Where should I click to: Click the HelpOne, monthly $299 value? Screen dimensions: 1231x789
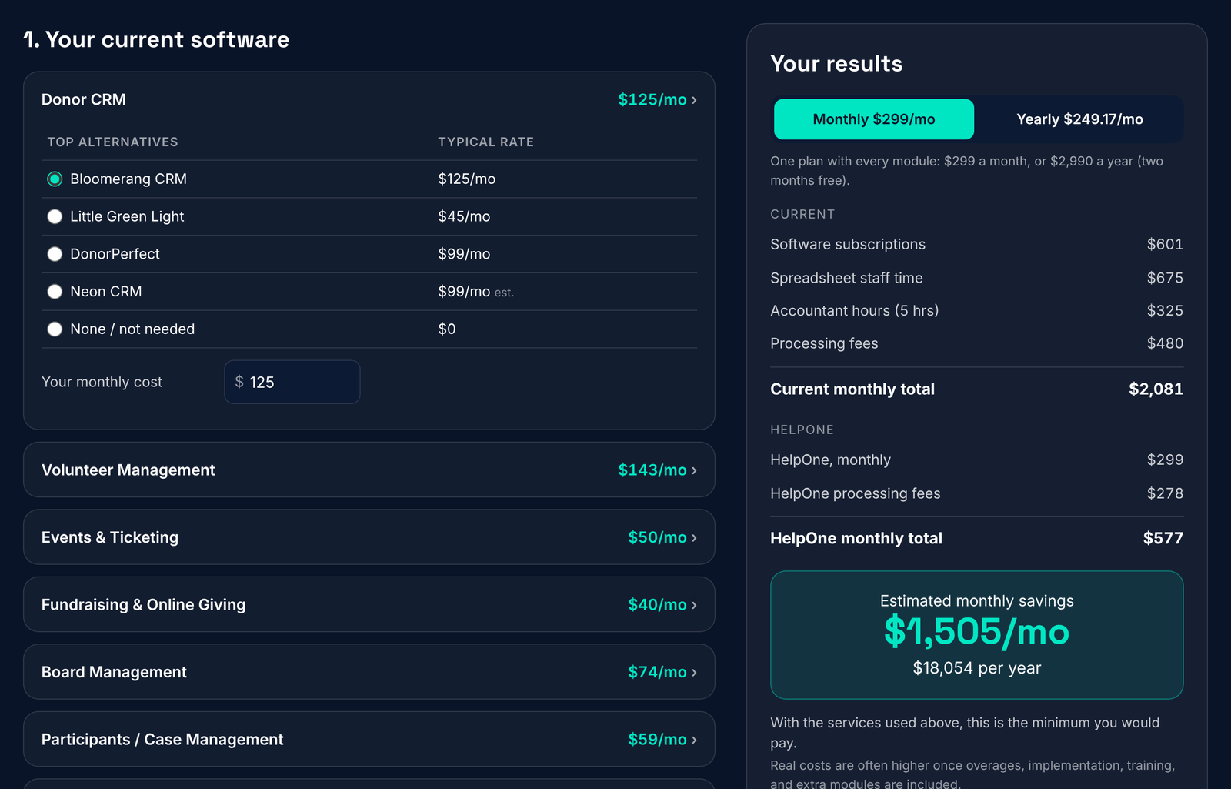click(x=1165, y=460)
